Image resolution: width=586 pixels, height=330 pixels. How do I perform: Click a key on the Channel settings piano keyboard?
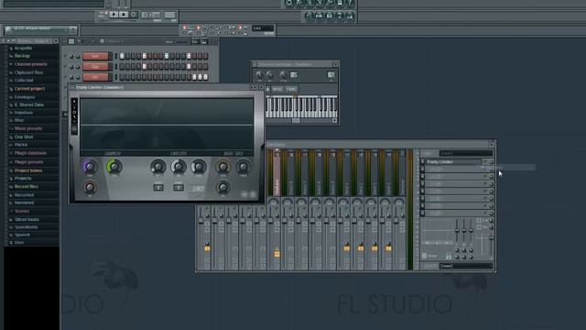click(301, 106)
